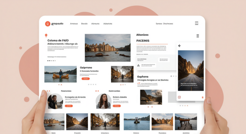Viewport: 246px width, 134px height.
Task: Select the orange dot directly under the bridge photo
Action: click(148, 107)
